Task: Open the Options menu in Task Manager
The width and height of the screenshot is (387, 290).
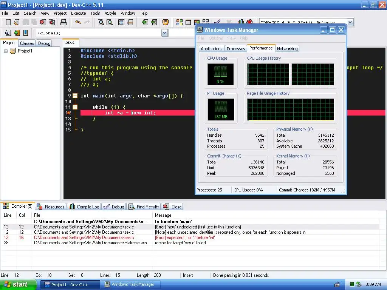Action: point(215,38)
